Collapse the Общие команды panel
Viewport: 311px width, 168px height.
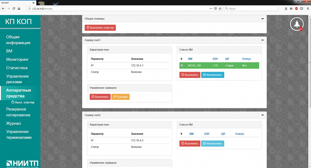click(262, 19)
